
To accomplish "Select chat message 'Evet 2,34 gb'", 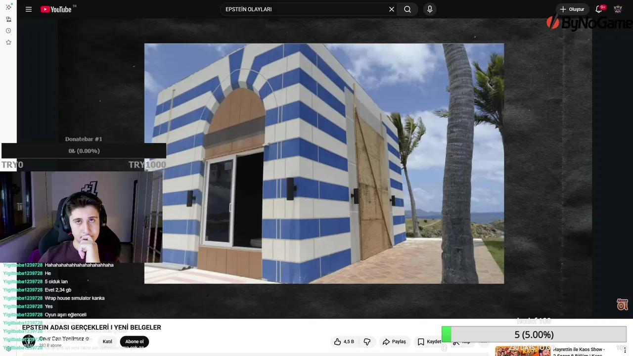I will point(58,290).
